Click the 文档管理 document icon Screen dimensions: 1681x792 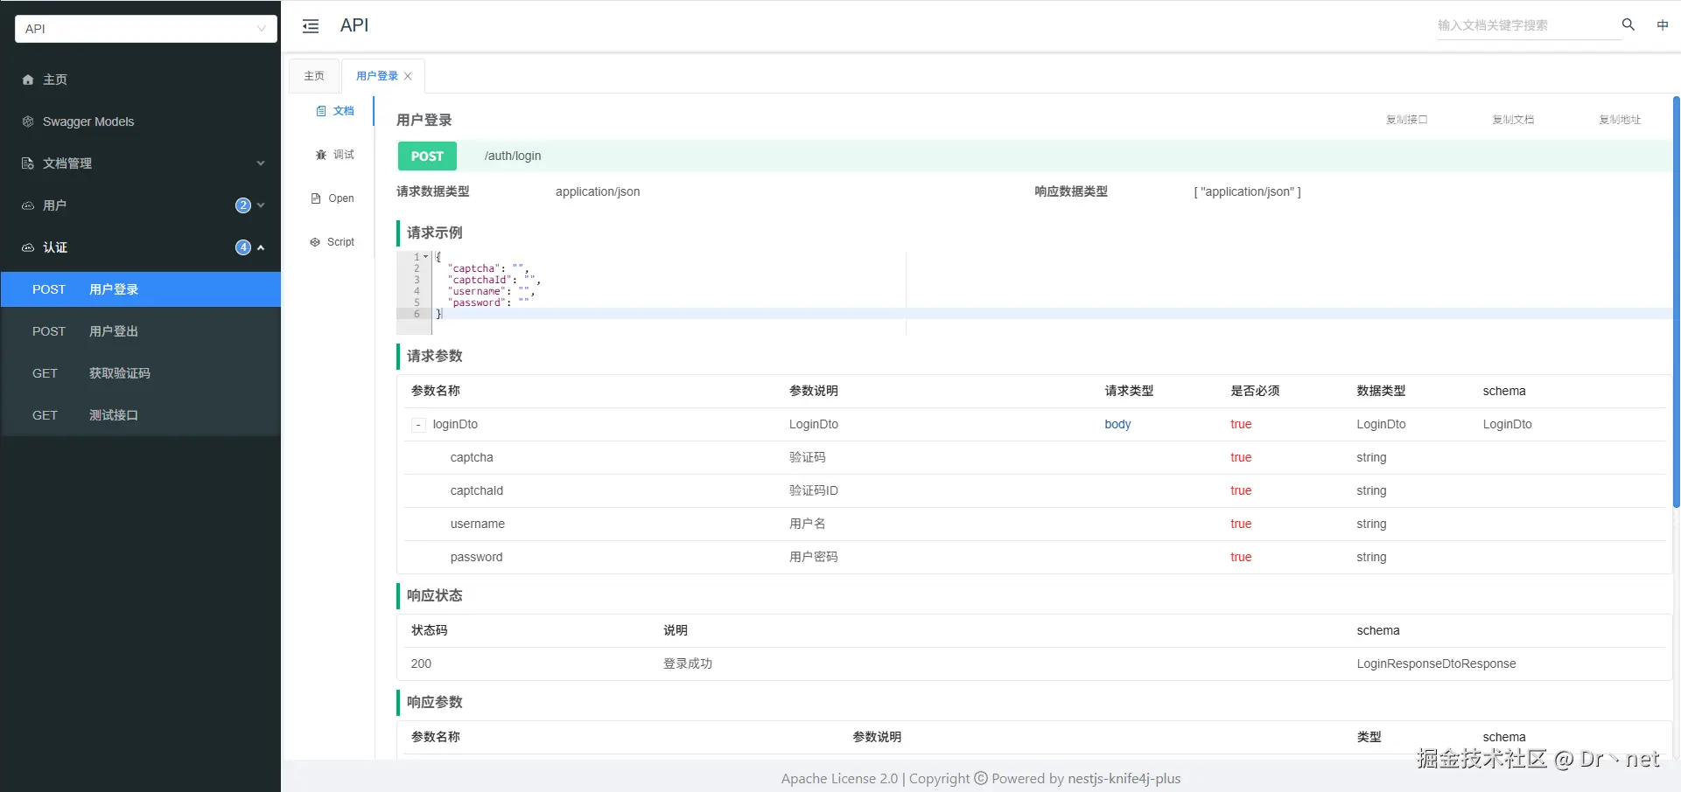tap(28, 163)
